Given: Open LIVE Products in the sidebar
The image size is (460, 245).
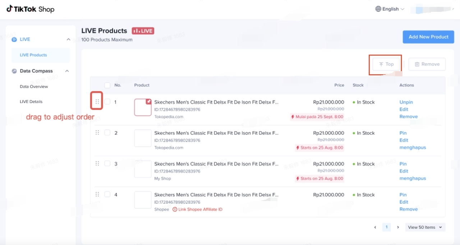Looking at the screenshot, I should pos(33,55).
